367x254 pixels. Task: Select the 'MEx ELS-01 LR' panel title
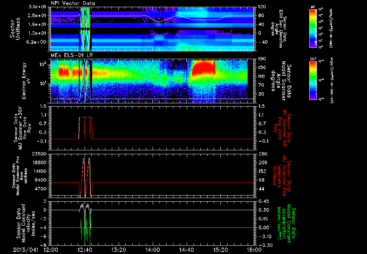tap(72, 56)
